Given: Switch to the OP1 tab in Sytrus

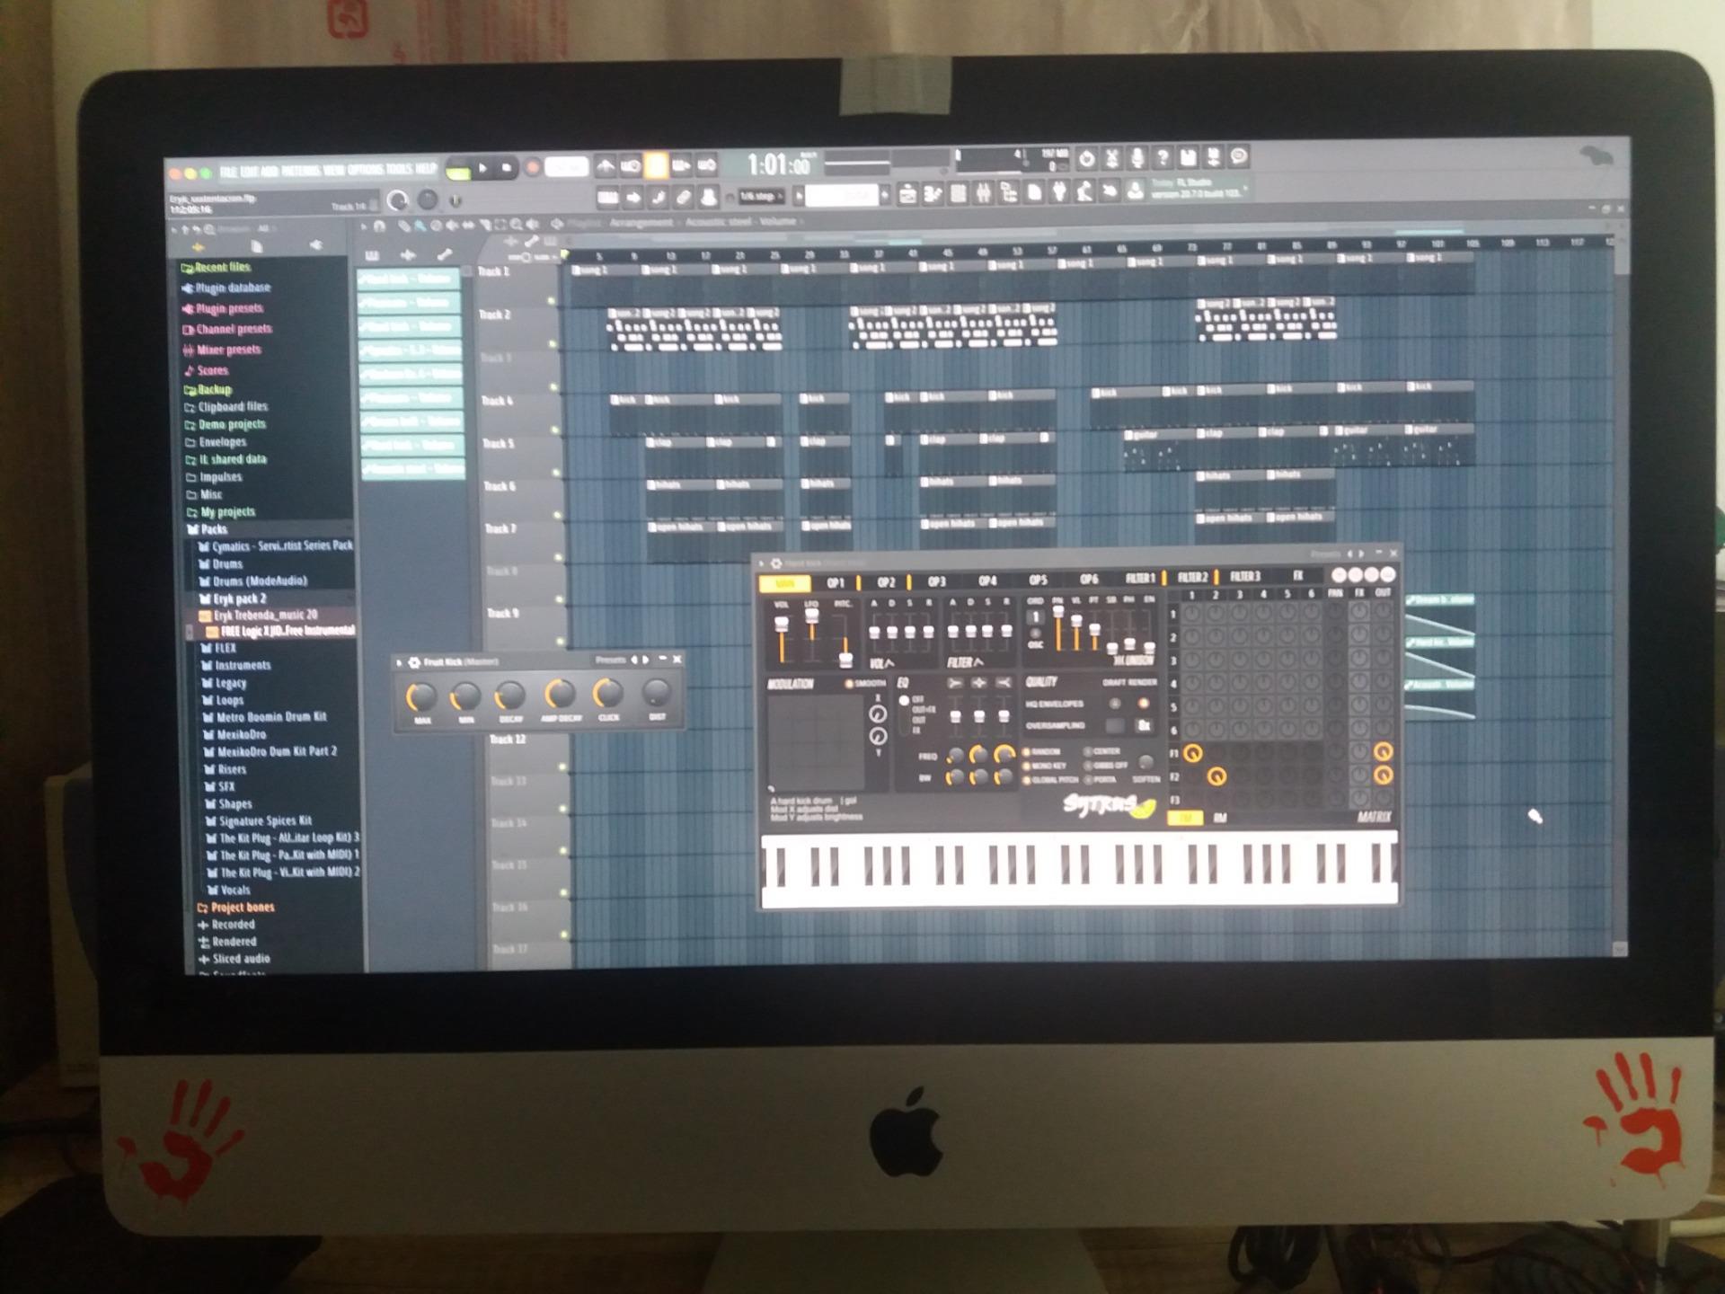Looking at the screenshot, I should pyautogui.click(x=836, y=582).
